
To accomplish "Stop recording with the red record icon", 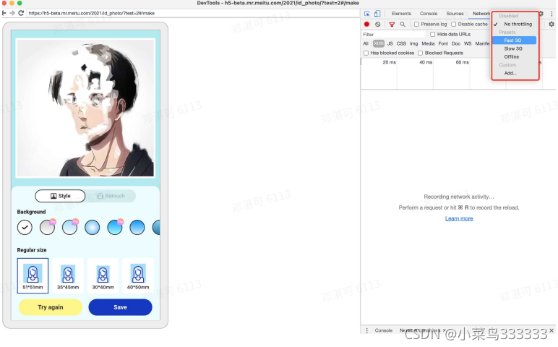I will [366, 24].
